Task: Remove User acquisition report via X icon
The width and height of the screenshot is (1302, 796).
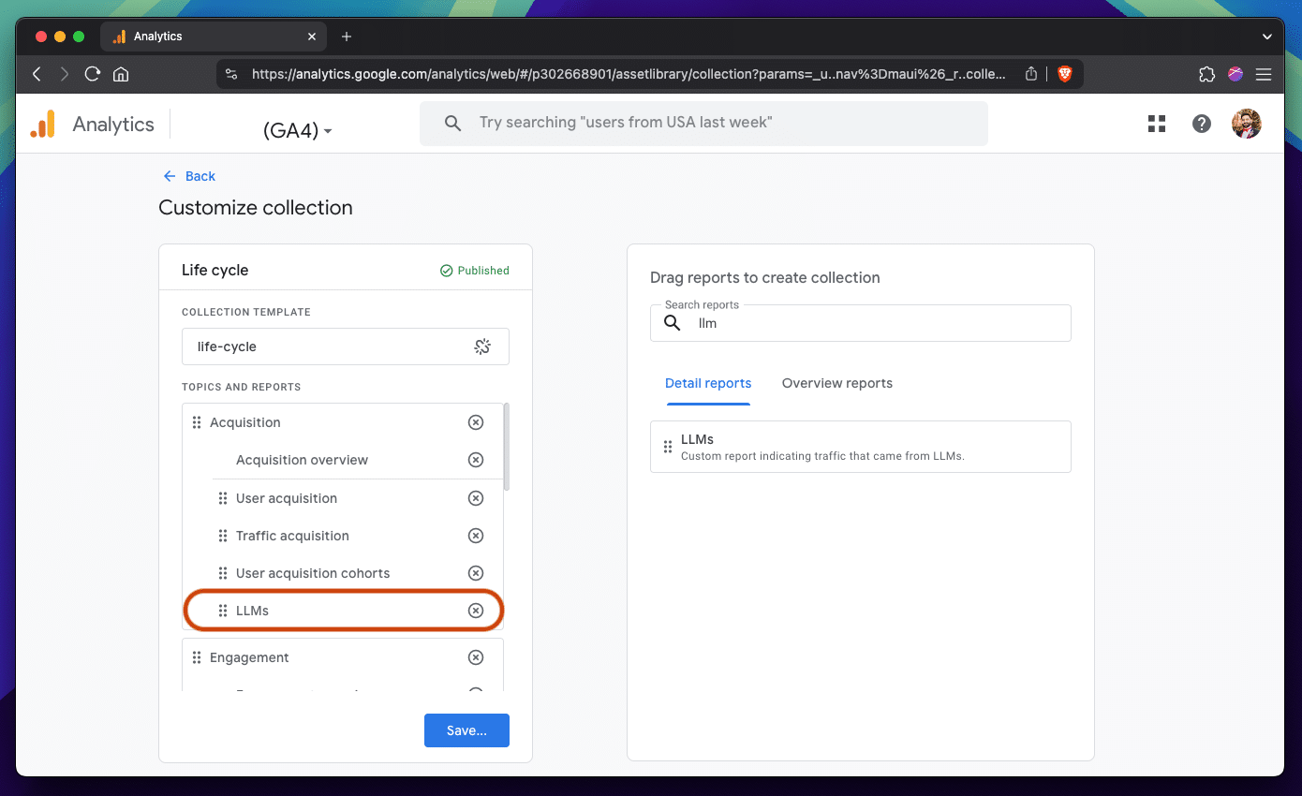Action: (476, 498)
